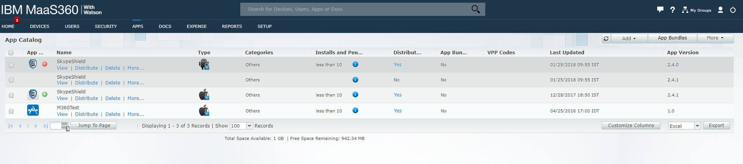Click red minus status icon for SkypeShield 2.4.0
The image size is (743, 164).
point(45,64)
